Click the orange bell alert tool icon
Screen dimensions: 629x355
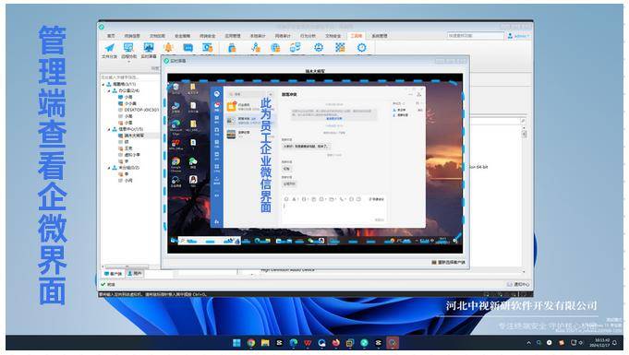[168, 48]
